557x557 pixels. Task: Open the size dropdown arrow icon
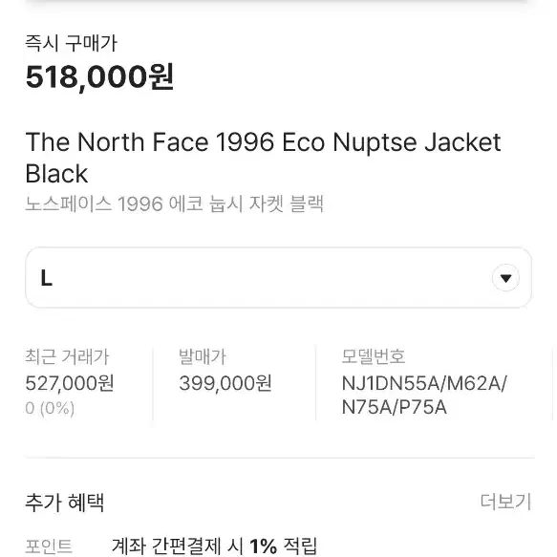click(x=505, y=278)
